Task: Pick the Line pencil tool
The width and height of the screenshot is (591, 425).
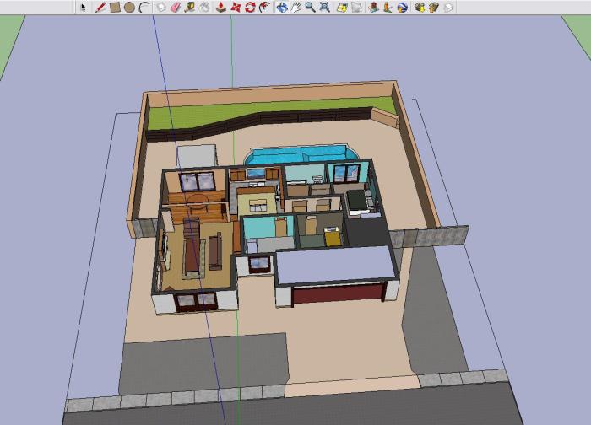Action: (x=100, y=7)
